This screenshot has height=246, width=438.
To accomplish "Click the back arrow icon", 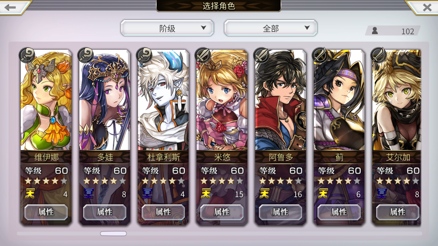I will tap(10, 7).
